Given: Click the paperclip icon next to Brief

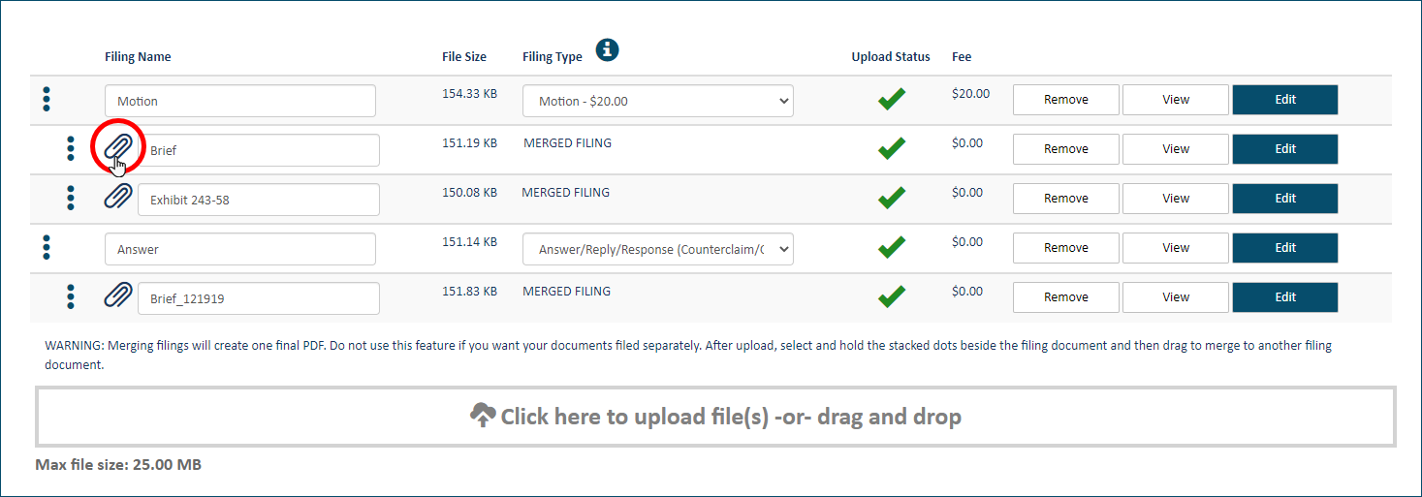Looking at the screenshot, I should [118, 147].
